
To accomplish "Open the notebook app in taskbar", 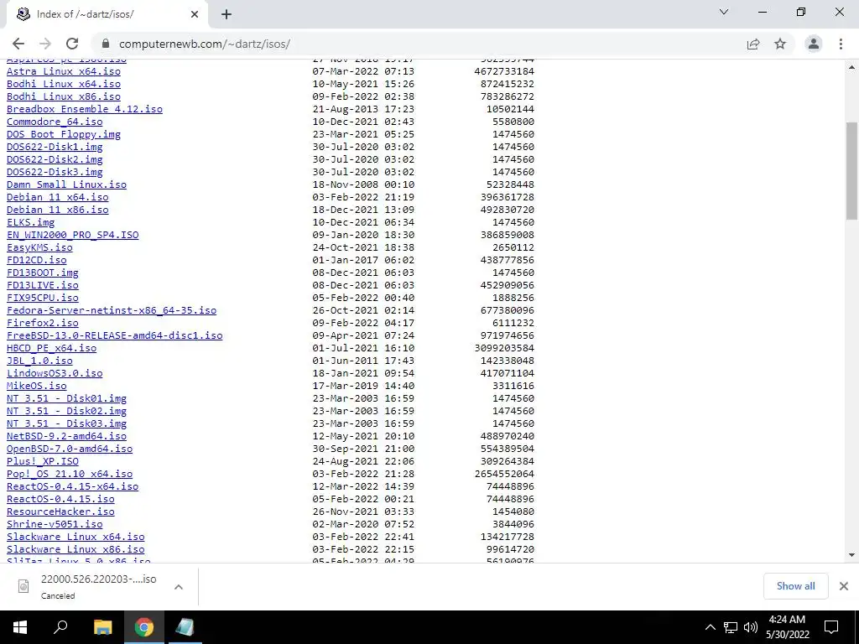I will tap(185, 627).
